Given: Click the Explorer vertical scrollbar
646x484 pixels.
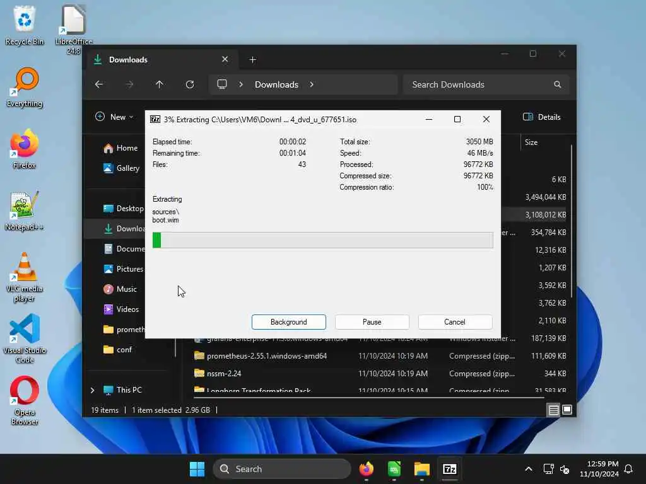Looking at the screenshot, I should click(x=572, y=221).
